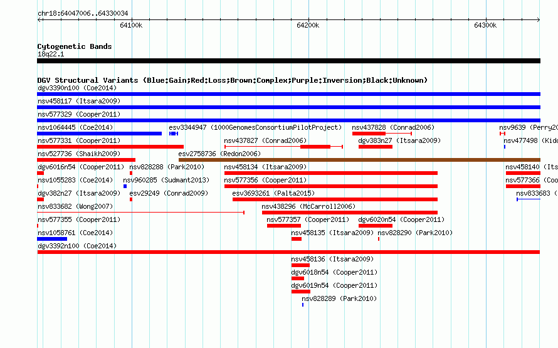The image size is (558, 348).
Task: Open the dgv383n27 (Itsara2009) variant
Action: (376, 147)
